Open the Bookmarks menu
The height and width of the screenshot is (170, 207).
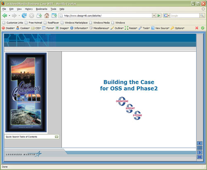[41, 9]
